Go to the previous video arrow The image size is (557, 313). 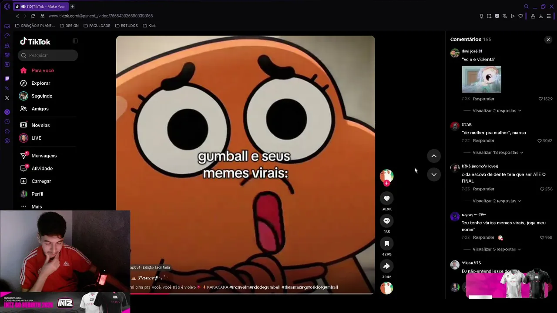pos(434,156)
